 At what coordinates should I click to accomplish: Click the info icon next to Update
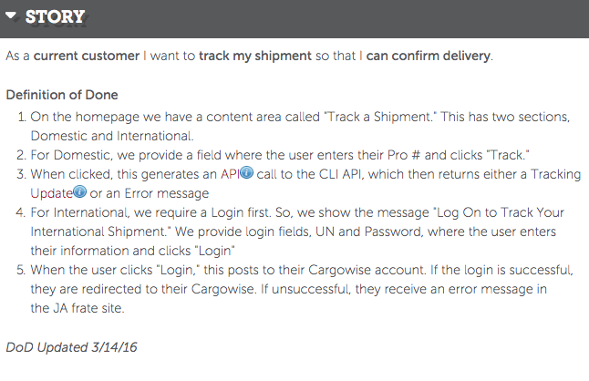[79, 191]
